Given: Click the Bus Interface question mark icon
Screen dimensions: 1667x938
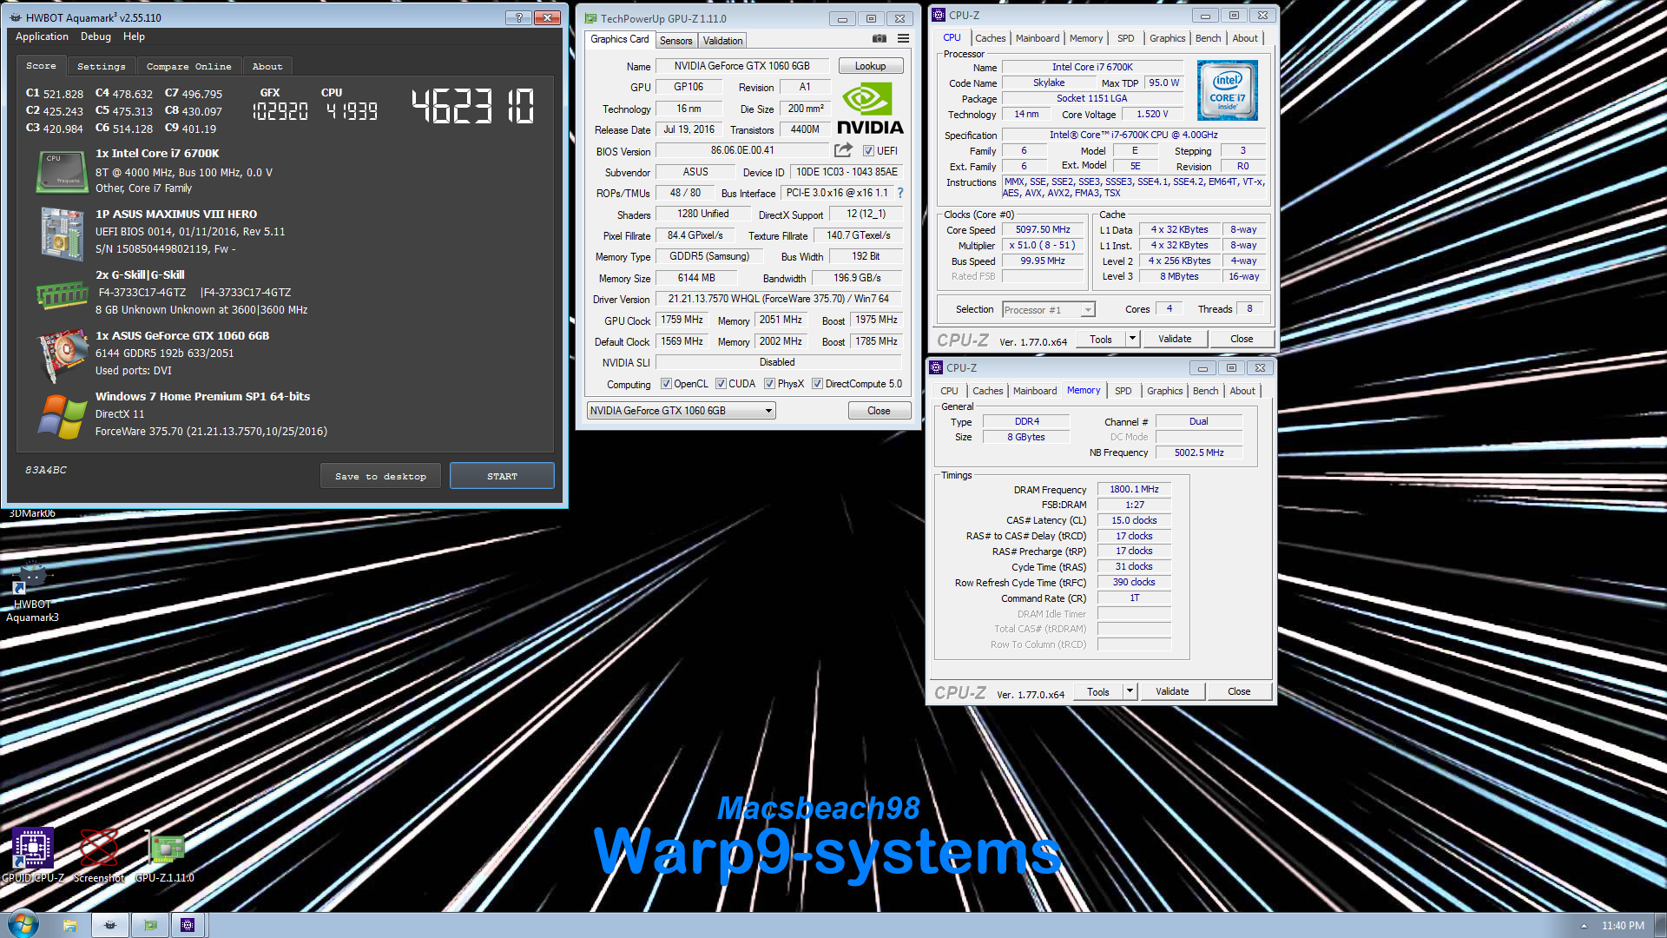Looking at the screenshot, I should (900, 193).
